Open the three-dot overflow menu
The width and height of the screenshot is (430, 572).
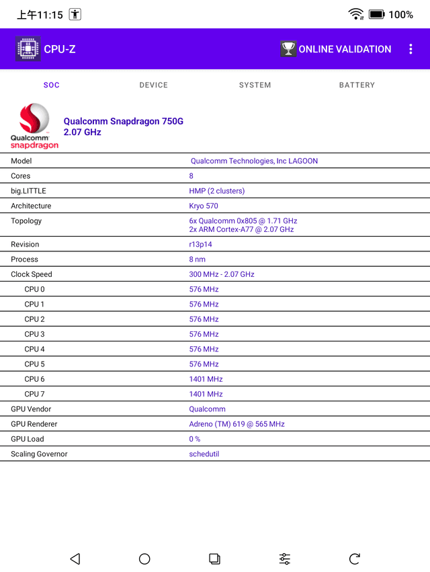(x=411, y=49)
